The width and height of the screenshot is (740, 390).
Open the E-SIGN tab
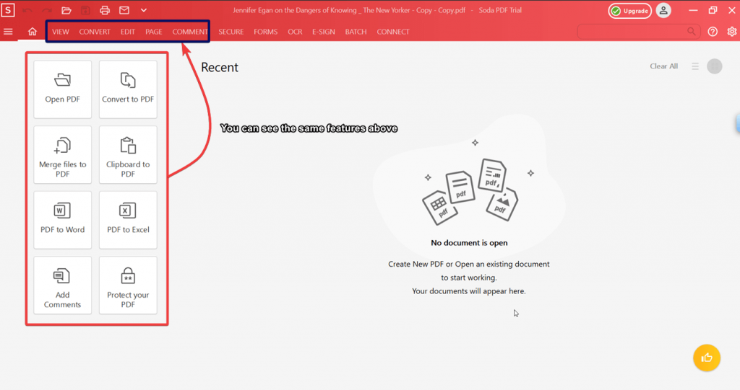click(323, 32)
